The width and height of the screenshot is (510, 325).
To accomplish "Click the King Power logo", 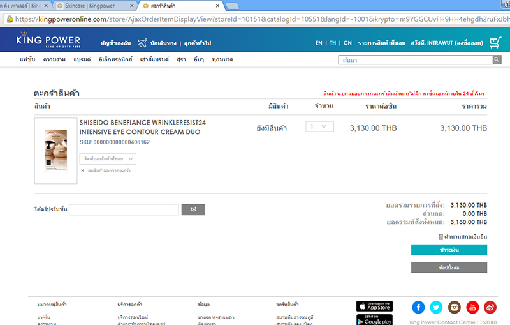I will [58, 42].
